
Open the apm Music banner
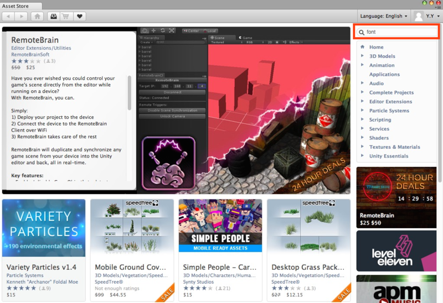click(396, 289)
